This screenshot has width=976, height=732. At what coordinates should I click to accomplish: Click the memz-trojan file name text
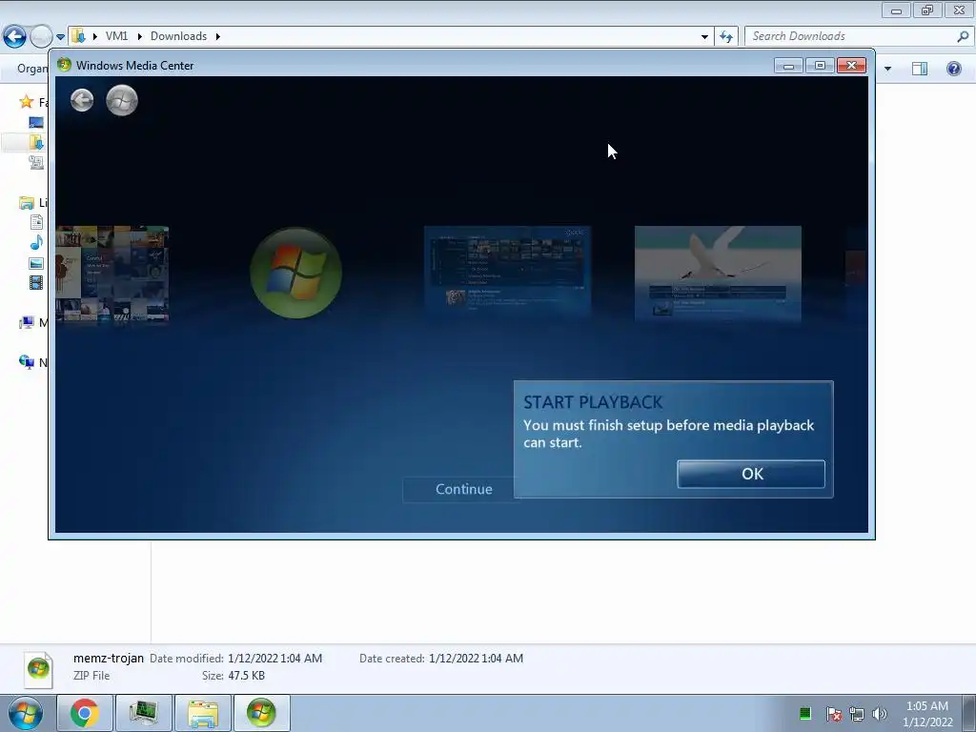point(109,658)
